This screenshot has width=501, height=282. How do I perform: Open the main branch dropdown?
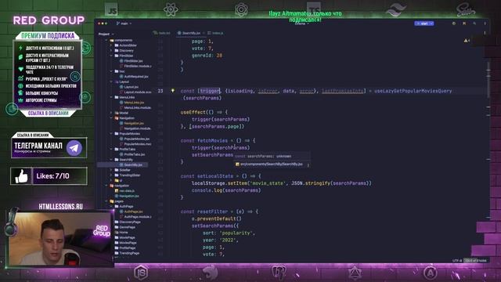tap(124, 23)
